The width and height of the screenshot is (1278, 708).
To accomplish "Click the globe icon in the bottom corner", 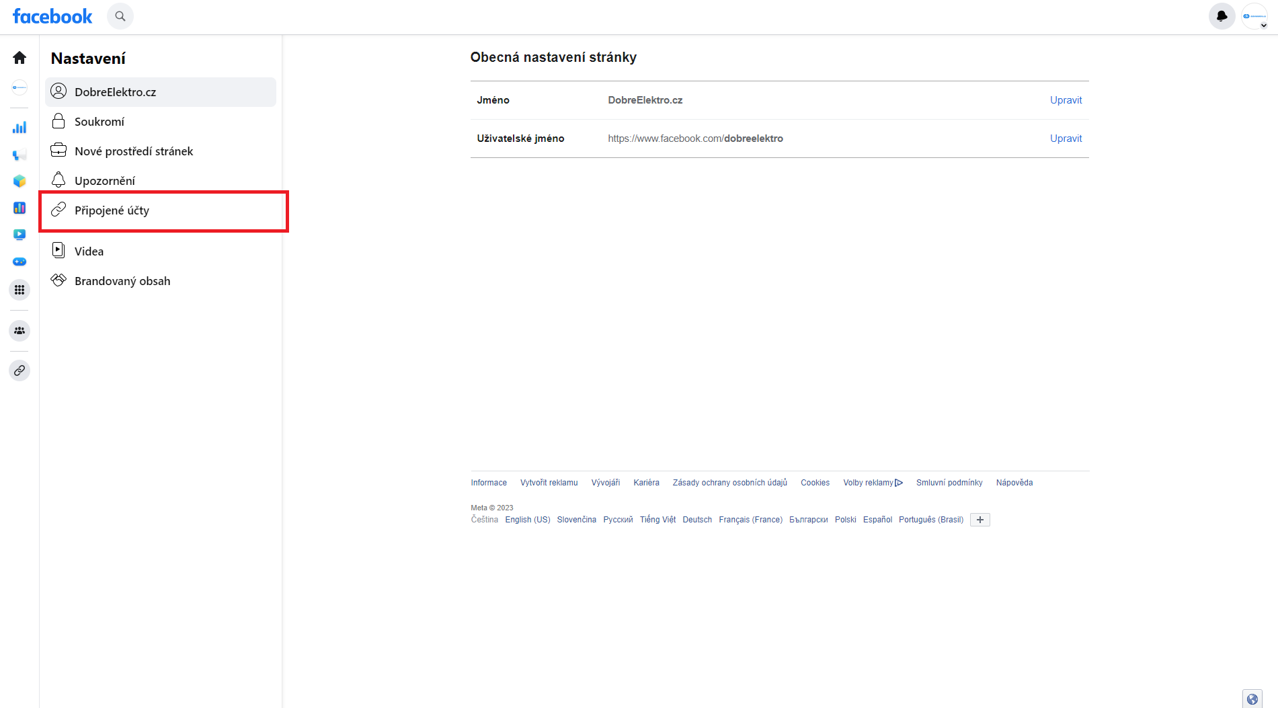I will pos(1252,699).
